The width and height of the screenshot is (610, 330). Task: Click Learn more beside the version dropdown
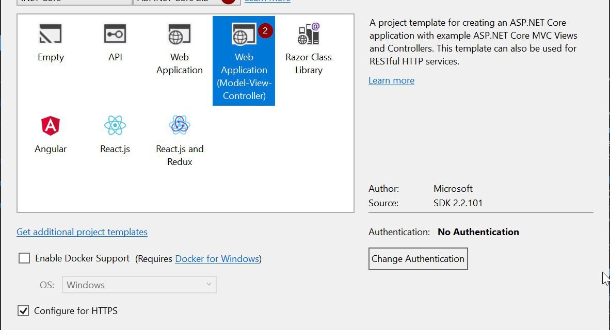tap(267, 1)
